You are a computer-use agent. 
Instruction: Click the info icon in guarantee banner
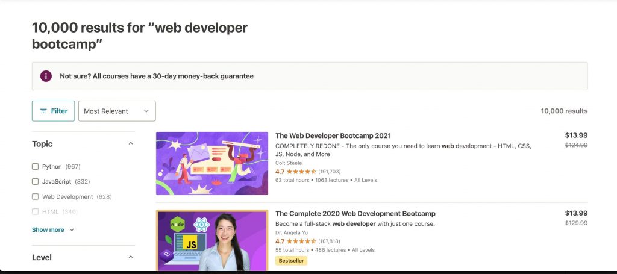pyautogui.click(x=46, y=76)
